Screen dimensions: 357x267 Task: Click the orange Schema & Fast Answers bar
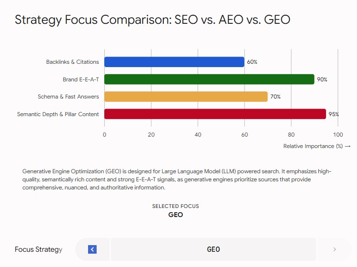pos(186,97)
